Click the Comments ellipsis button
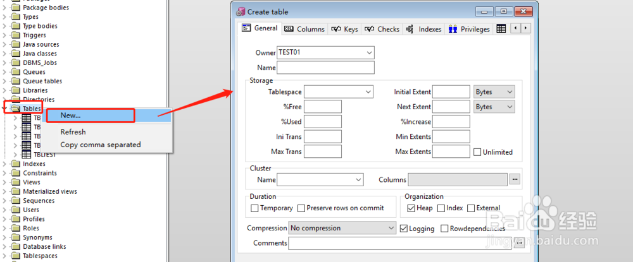The image size is (633, 262). pyautogui.click(x=519, y=243)
